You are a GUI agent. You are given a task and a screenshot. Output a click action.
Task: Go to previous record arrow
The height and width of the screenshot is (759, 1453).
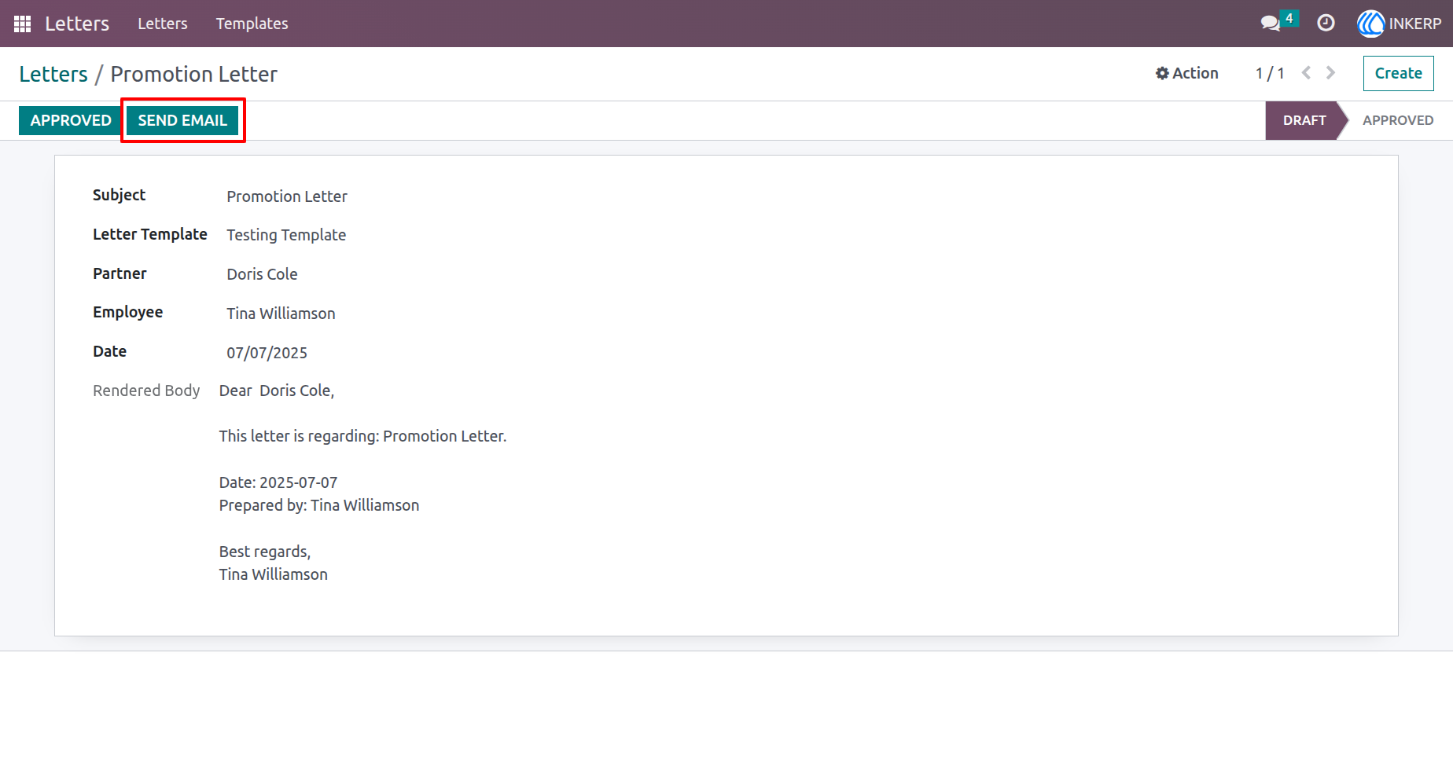point(1306,73)
